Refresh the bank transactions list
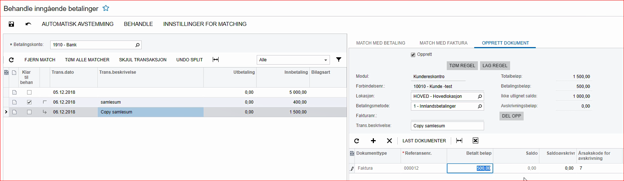The width and height of the screenshot is (624, 181). 11,60
